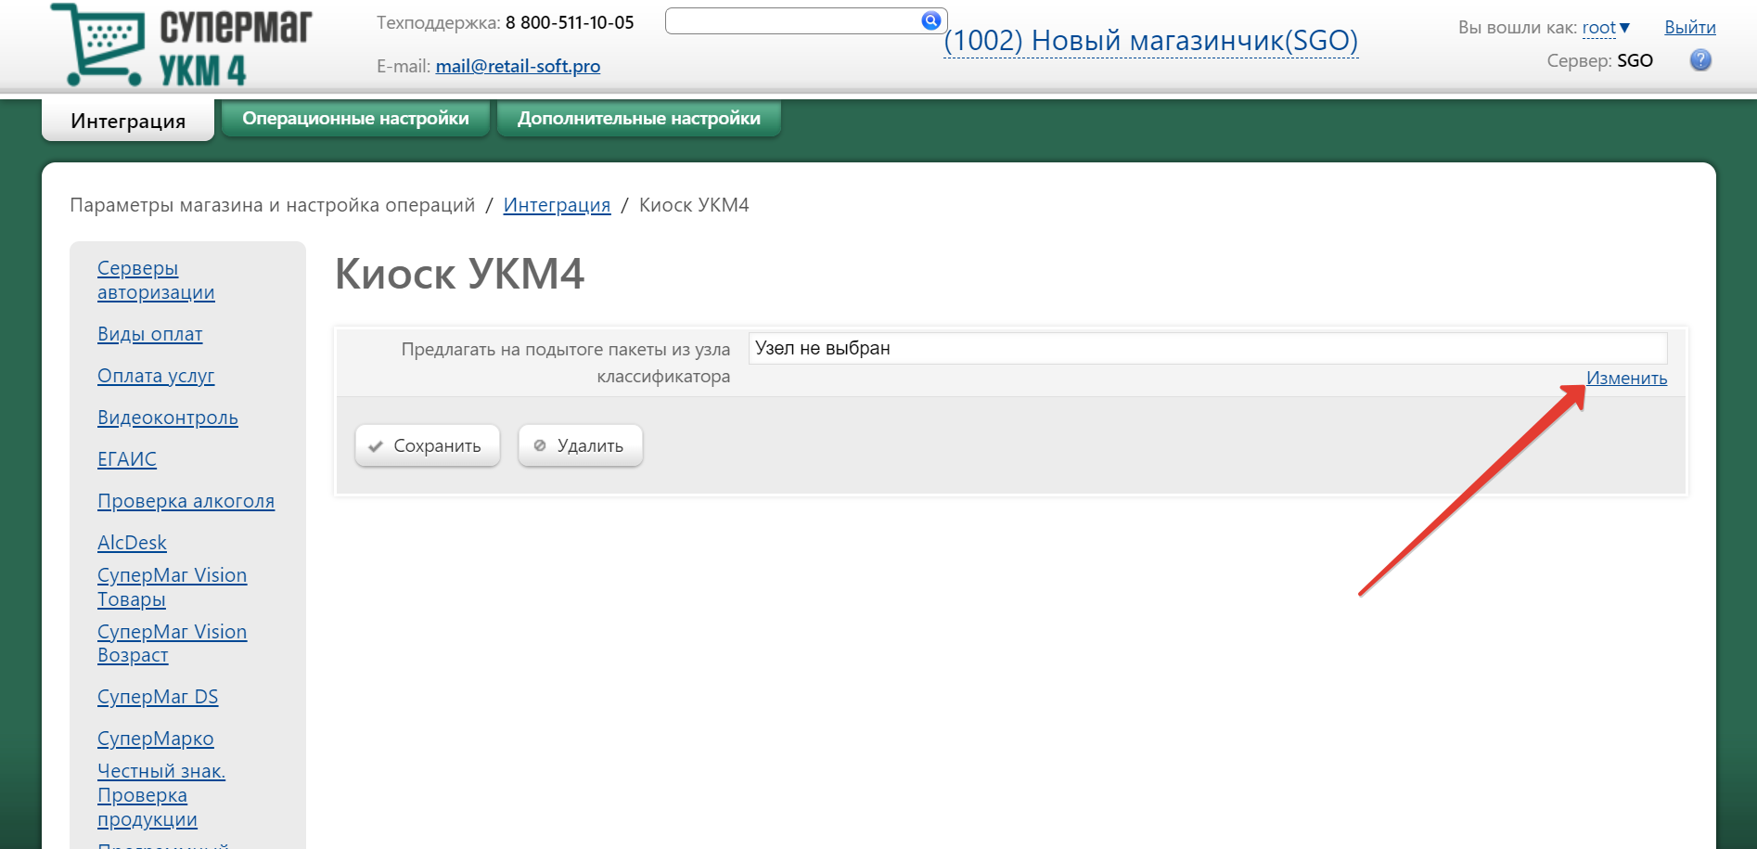1757x849 pixels.
Task: Open help via the question mark icon
Action: coord(1700,60)
